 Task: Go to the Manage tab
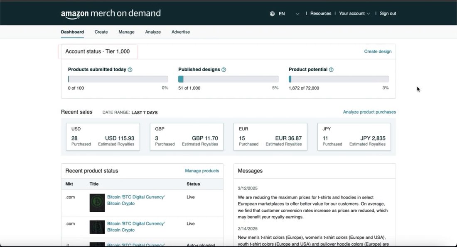pos(126,32)
